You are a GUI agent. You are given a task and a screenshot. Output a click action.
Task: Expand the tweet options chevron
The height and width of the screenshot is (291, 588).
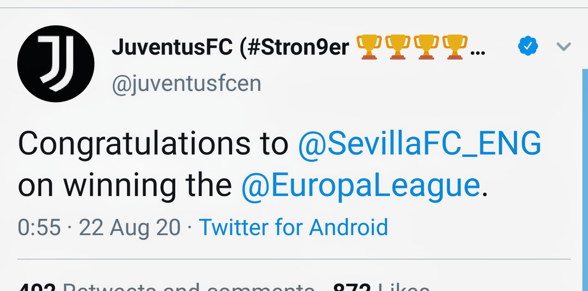click(x=564, y=47)
